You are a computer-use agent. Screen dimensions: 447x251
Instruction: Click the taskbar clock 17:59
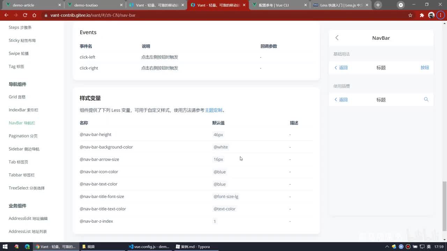click(439, 246)
